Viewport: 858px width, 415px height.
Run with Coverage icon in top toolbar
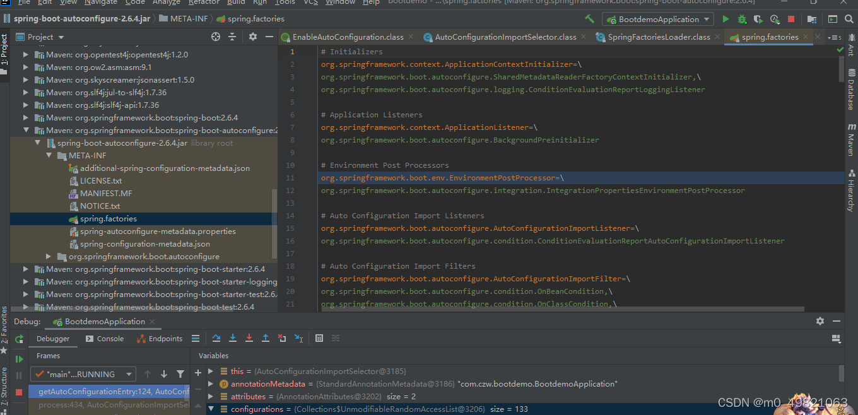tap(758, 19)
